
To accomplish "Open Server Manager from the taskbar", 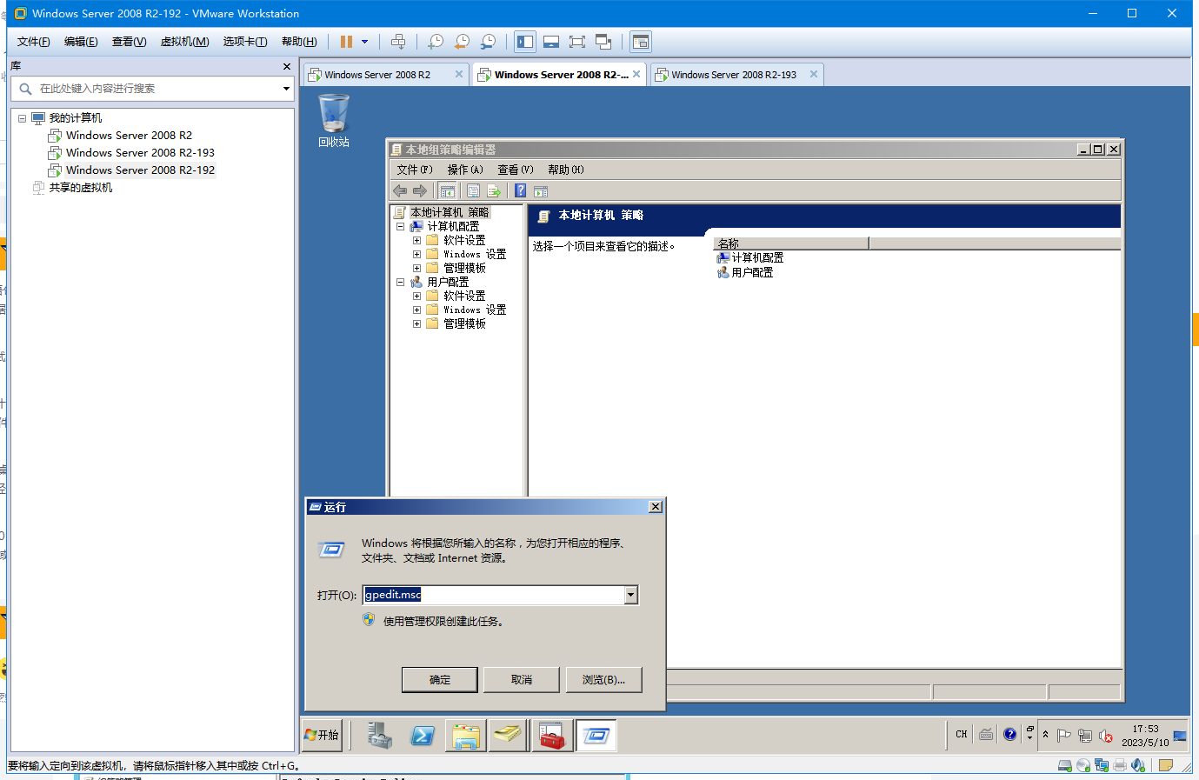I will pos(380,736).
